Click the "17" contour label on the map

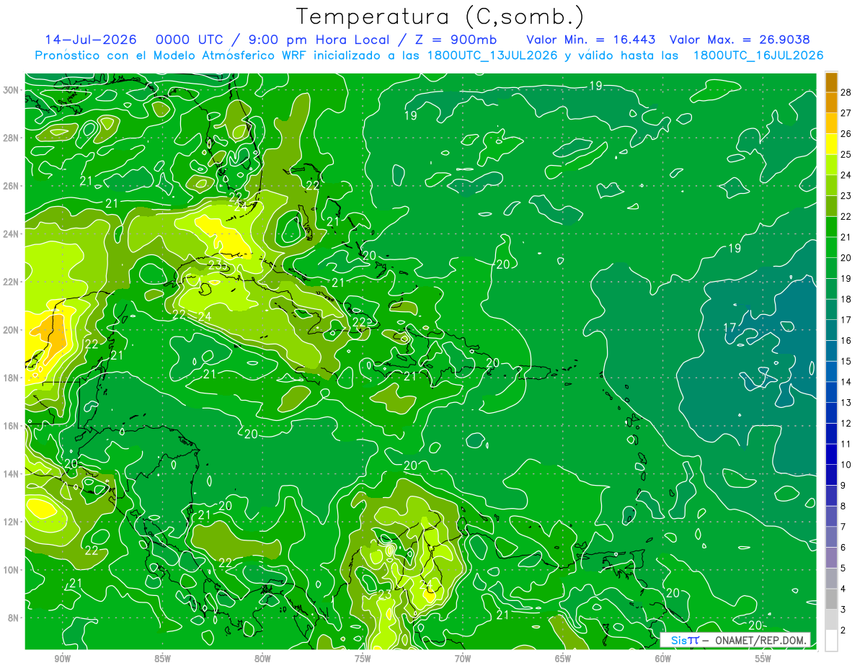[x=730, y=328]
